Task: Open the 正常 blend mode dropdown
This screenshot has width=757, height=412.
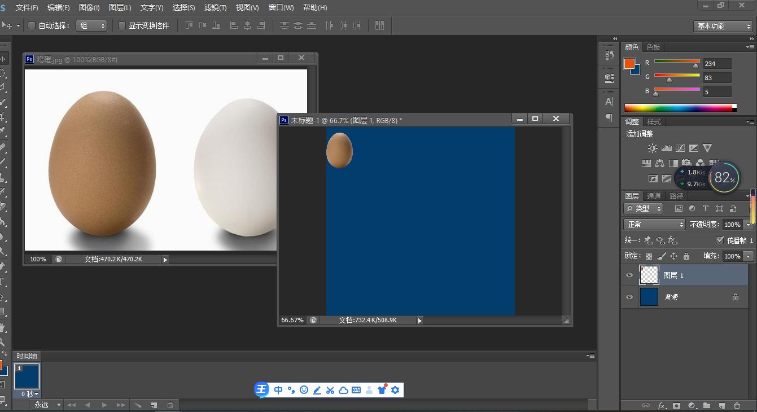Action: pyautogui.click(x=654, y=225)
